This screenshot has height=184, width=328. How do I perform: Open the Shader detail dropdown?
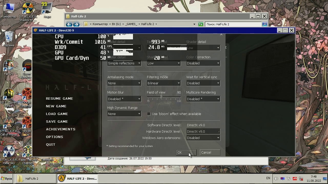(203, 48)
